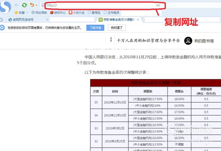The image size is (221, 151).
Task: Switch to the 该网页无法访问 tab
Action: click(x=27, y=20)
